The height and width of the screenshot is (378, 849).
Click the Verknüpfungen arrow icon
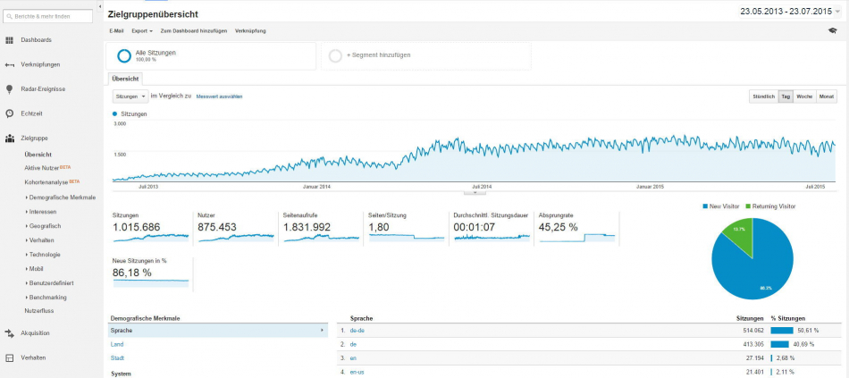pyautogui.click(x=10, y=64)
